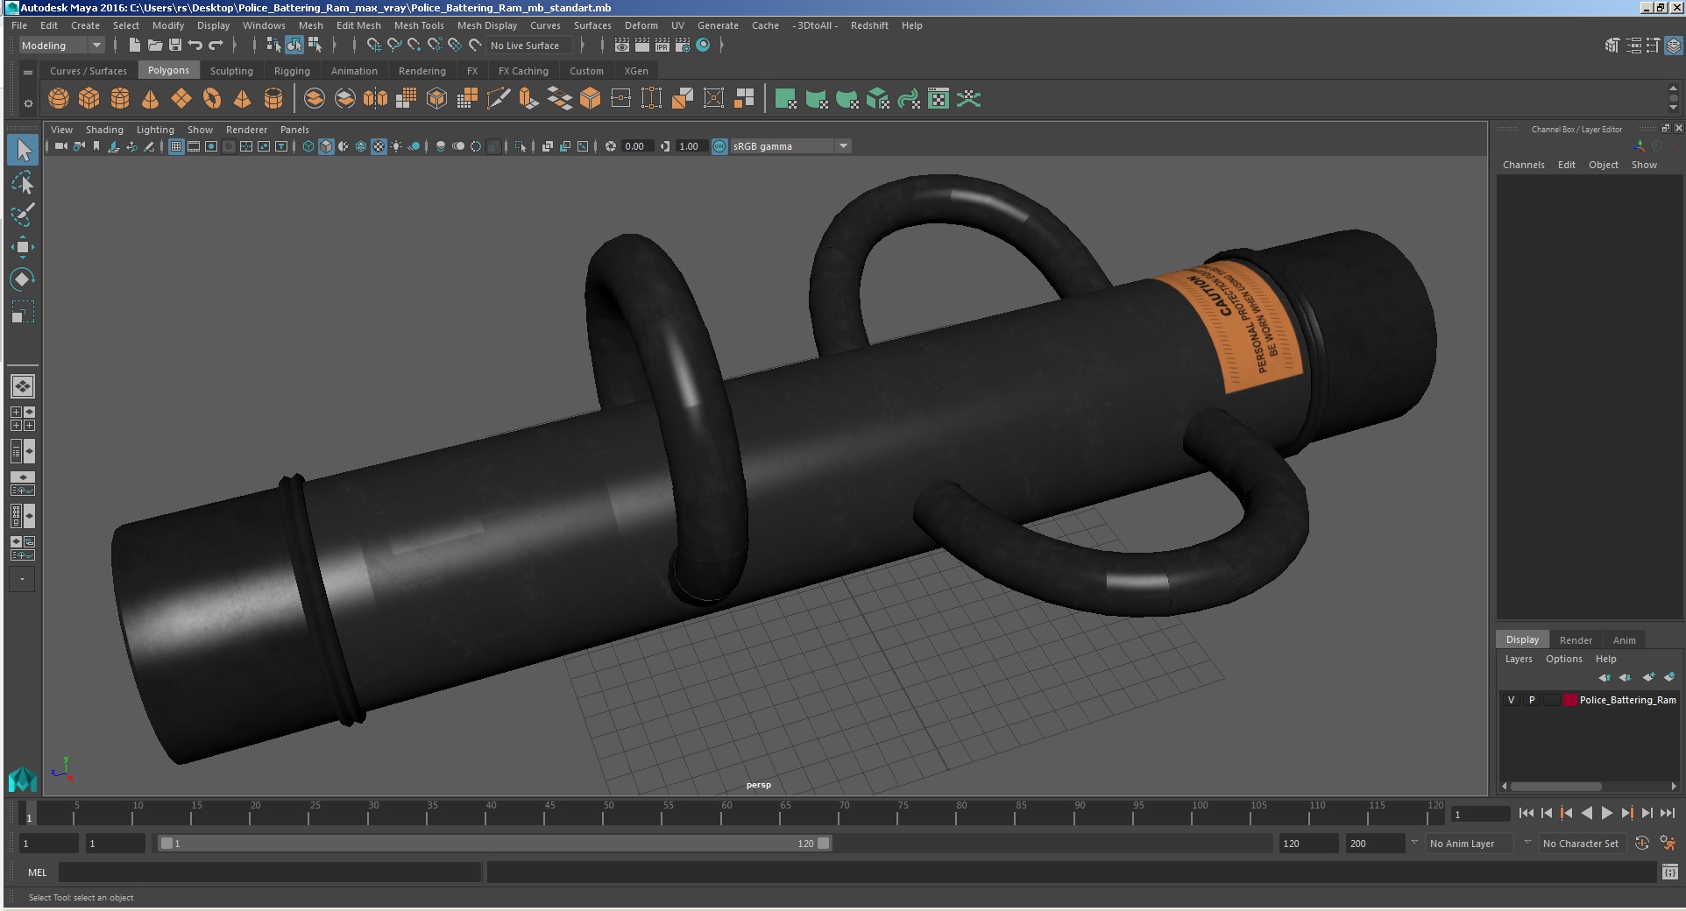Create a polygon pyramid from shelf

[x=243, y=99]
